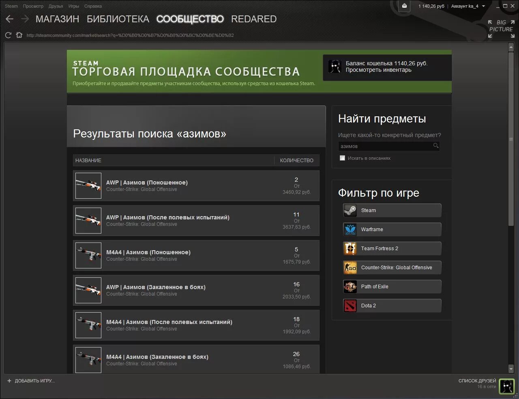Click price 3637,63 руб.
This screenshot has height=399, width=519.
296,227
